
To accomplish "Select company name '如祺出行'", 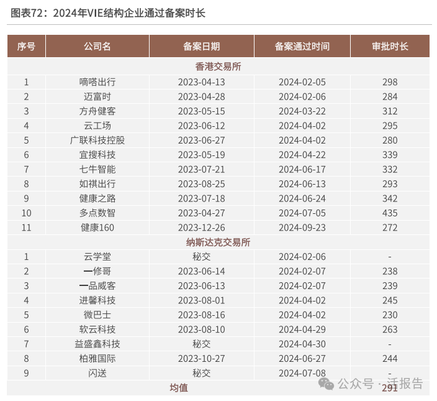I will click(x=97, y=183).
